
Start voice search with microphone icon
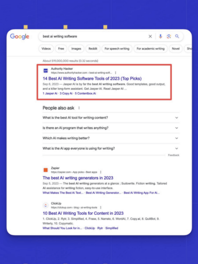(160, 36)
